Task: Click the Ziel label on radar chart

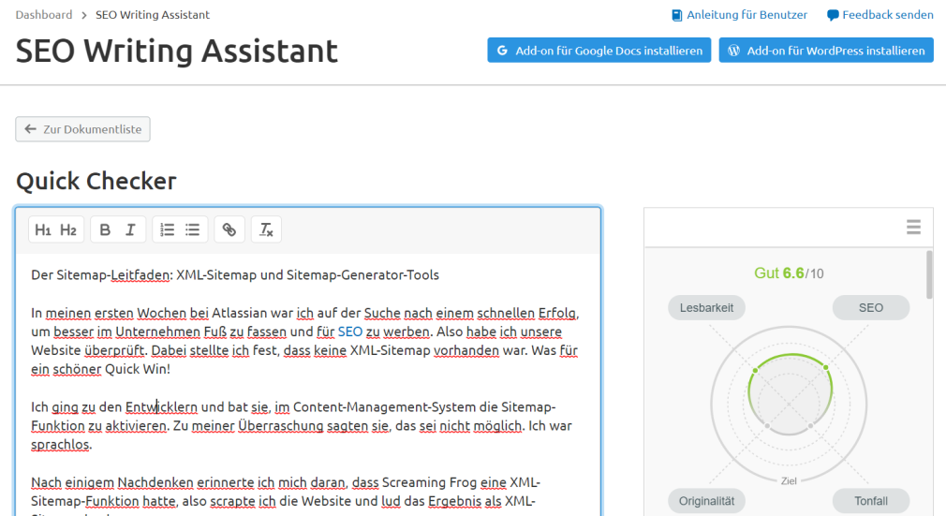Action: pos(789,481)
